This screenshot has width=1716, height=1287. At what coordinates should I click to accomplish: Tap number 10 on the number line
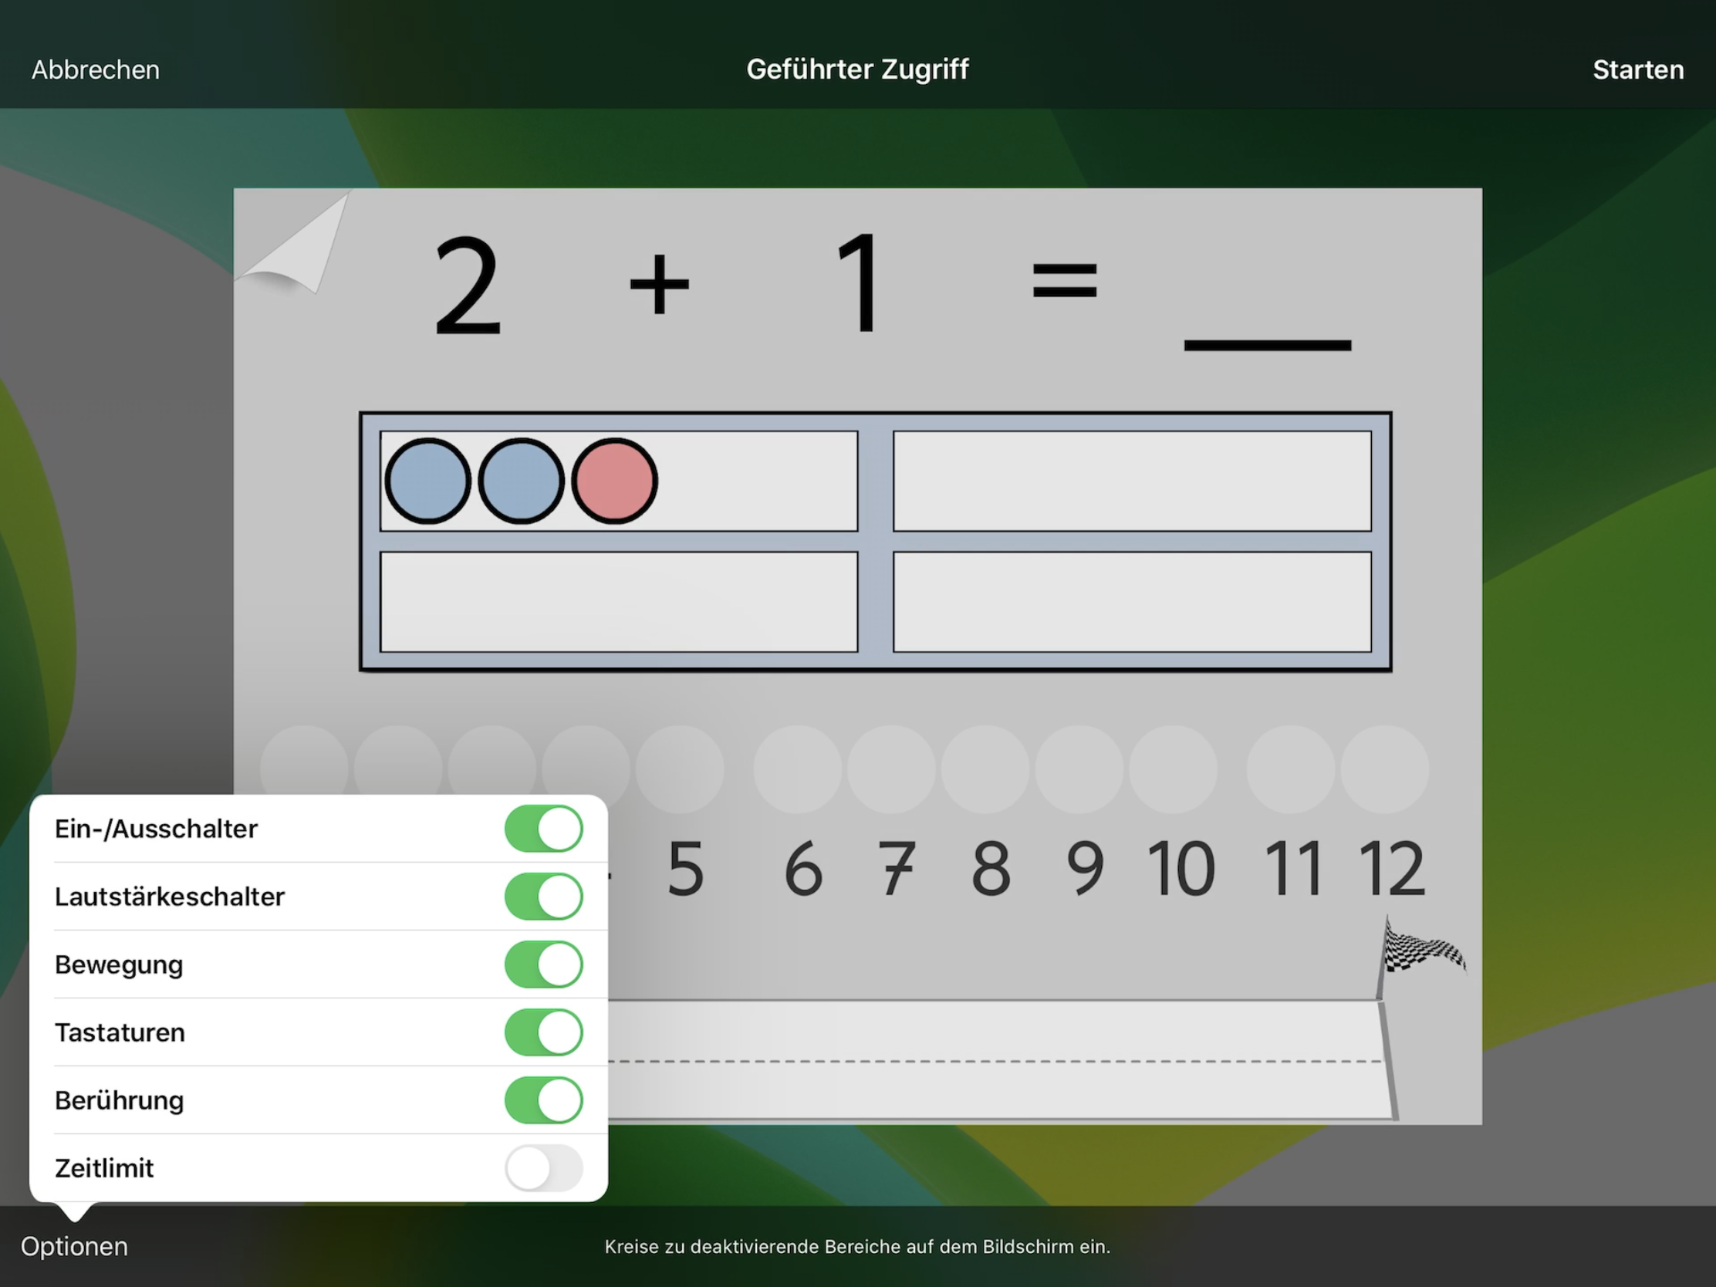coord(1180,869)
